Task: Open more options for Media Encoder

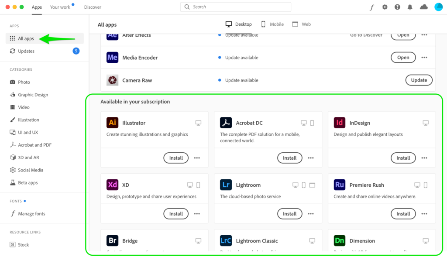Action: pyautogui.click(x=424, y=57)
